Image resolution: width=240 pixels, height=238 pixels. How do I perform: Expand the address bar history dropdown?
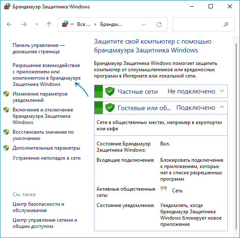pos(143,25)
